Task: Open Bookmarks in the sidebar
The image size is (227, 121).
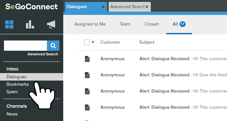Action: click(18, 84)
